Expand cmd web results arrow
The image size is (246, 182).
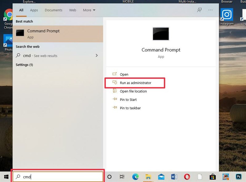pyautogui.click(x=97, y=56)
